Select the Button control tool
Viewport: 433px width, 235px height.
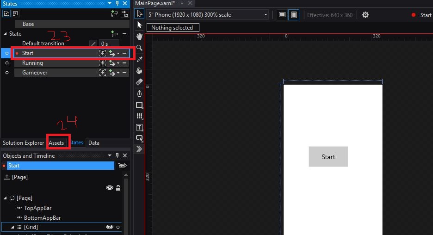[x=139, y=138]
